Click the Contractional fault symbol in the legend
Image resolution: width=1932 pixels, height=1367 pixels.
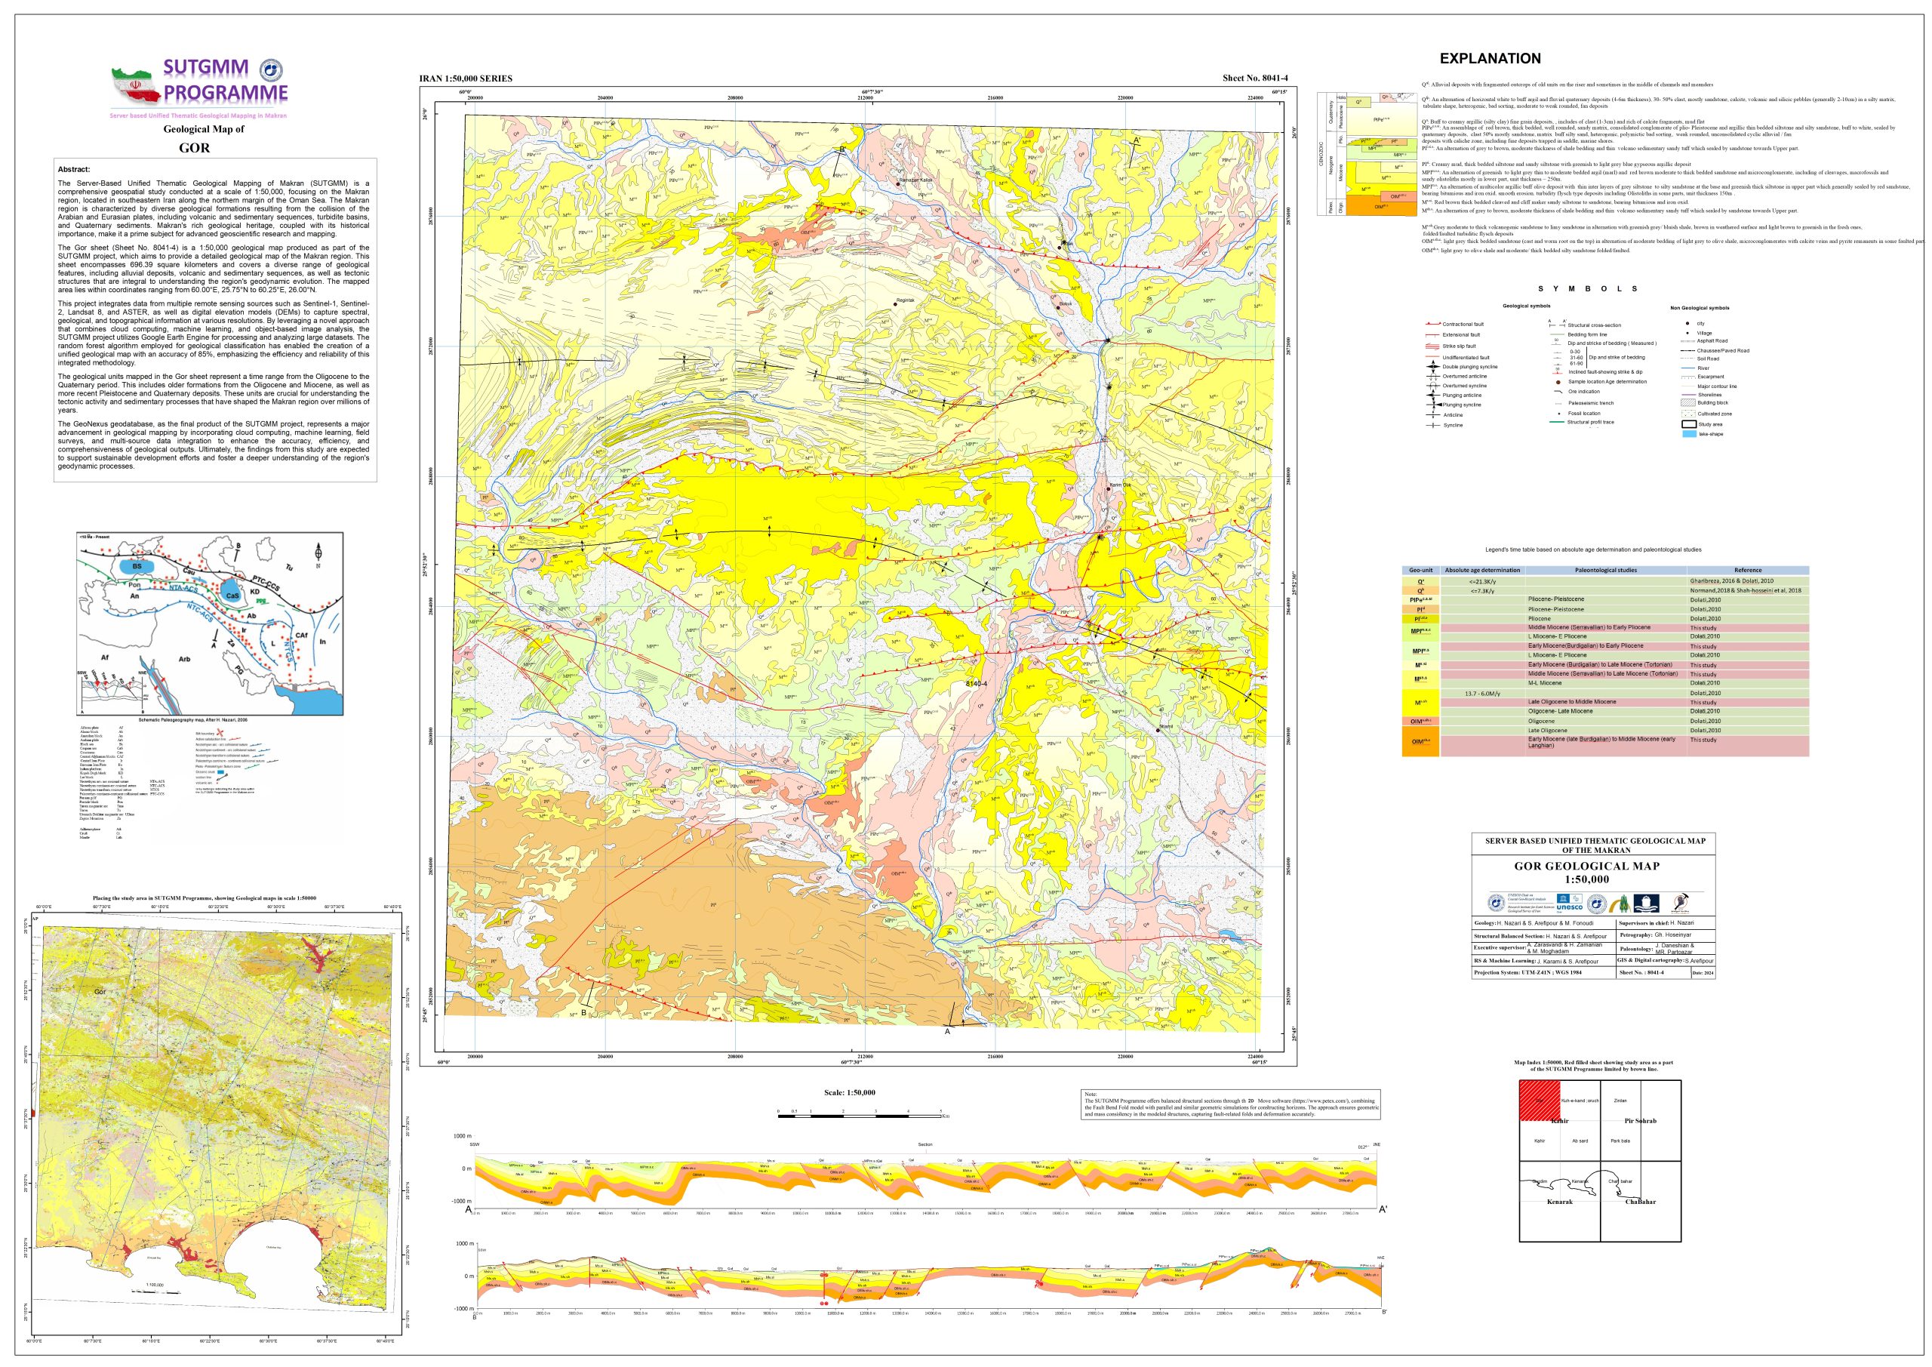[x=1432, y=324]
